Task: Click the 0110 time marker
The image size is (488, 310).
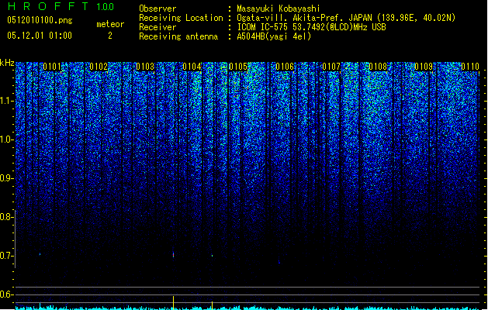Action: (x=470, y=67)
